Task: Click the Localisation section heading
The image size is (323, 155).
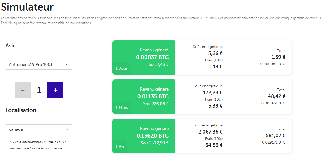Action: click(21, 110)
